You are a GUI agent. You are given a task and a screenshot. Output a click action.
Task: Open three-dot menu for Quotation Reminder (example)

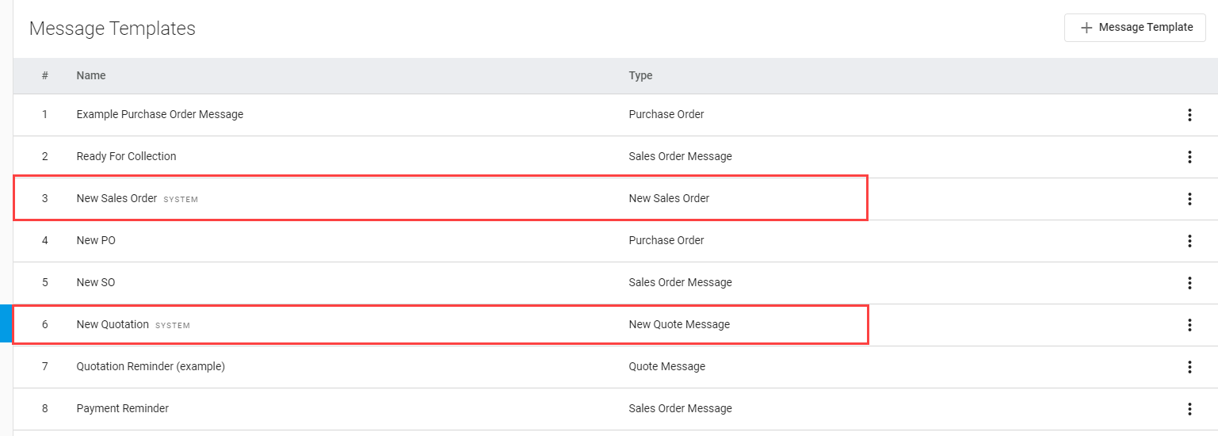tap(1189, 367)
